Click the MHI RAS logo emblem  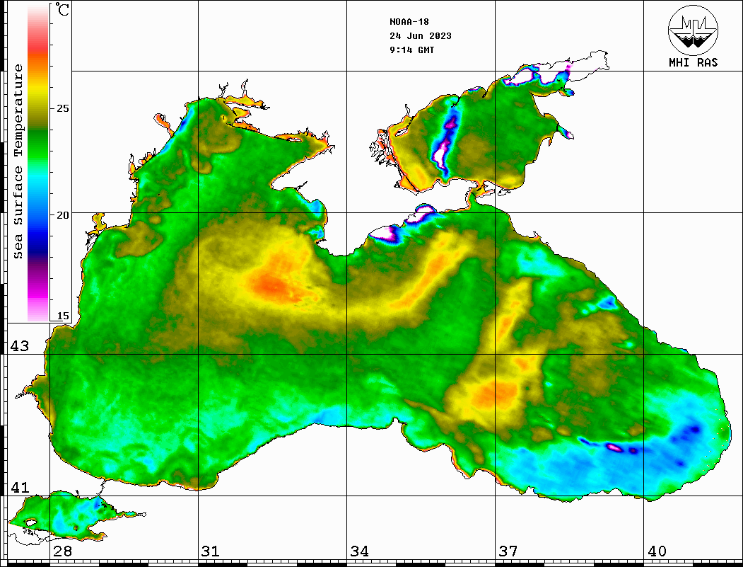click(693, 30)
